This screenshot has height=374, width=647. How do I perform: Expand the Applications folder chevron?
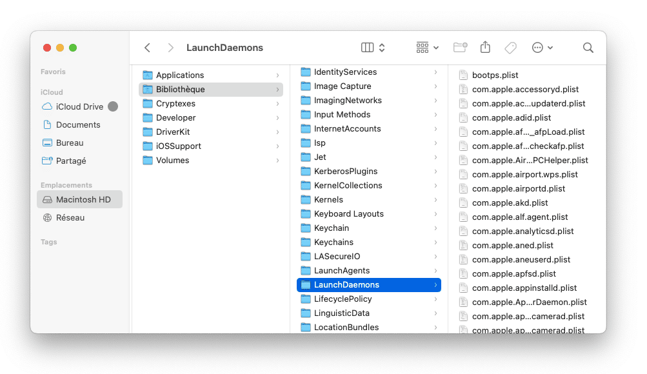pyautogui.click(x=277, y=75)
